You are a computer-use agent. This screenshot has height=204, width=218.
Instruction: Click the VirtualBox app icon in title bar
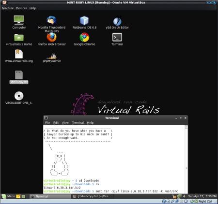point(4,2)
